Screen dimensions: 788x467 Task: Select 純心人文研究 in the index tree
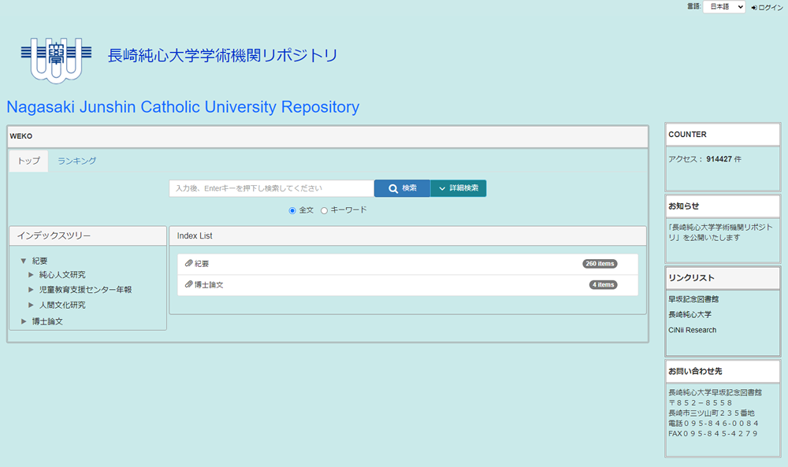[62, 275]
